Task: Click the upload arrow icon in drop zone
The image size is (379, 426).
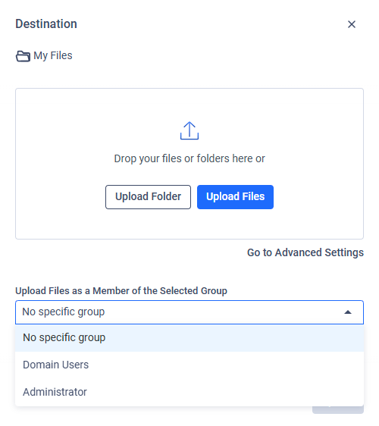Action: click(x=189, y=130)
